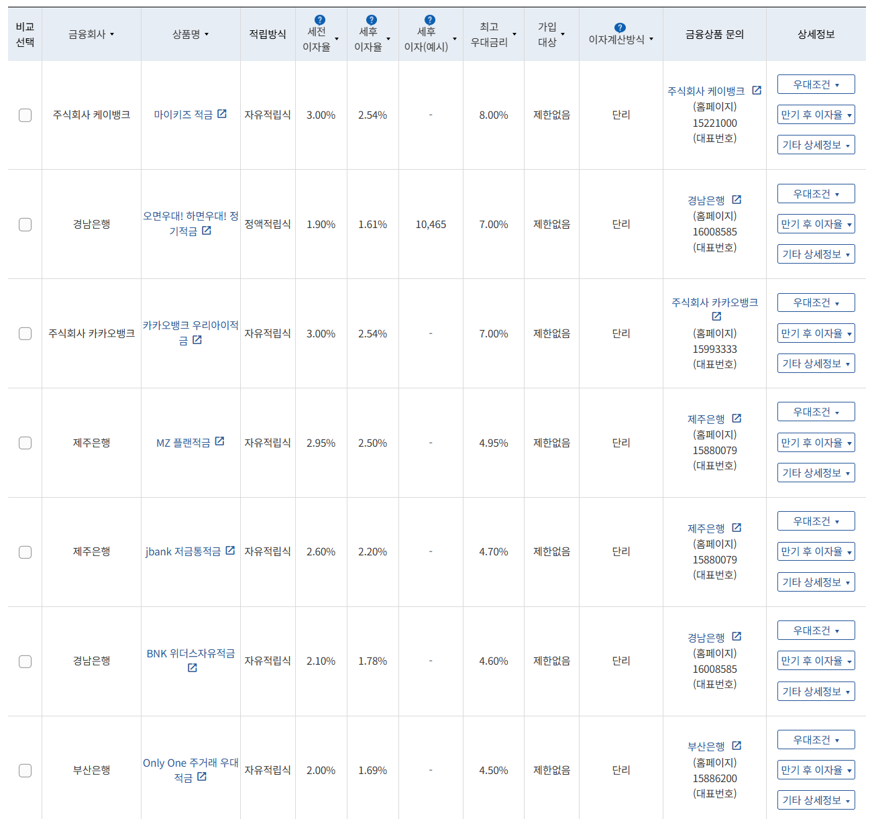The image size is (872, 819).
Task: Click help icon above 세후 이자율 header
Action: coord(372,20)
